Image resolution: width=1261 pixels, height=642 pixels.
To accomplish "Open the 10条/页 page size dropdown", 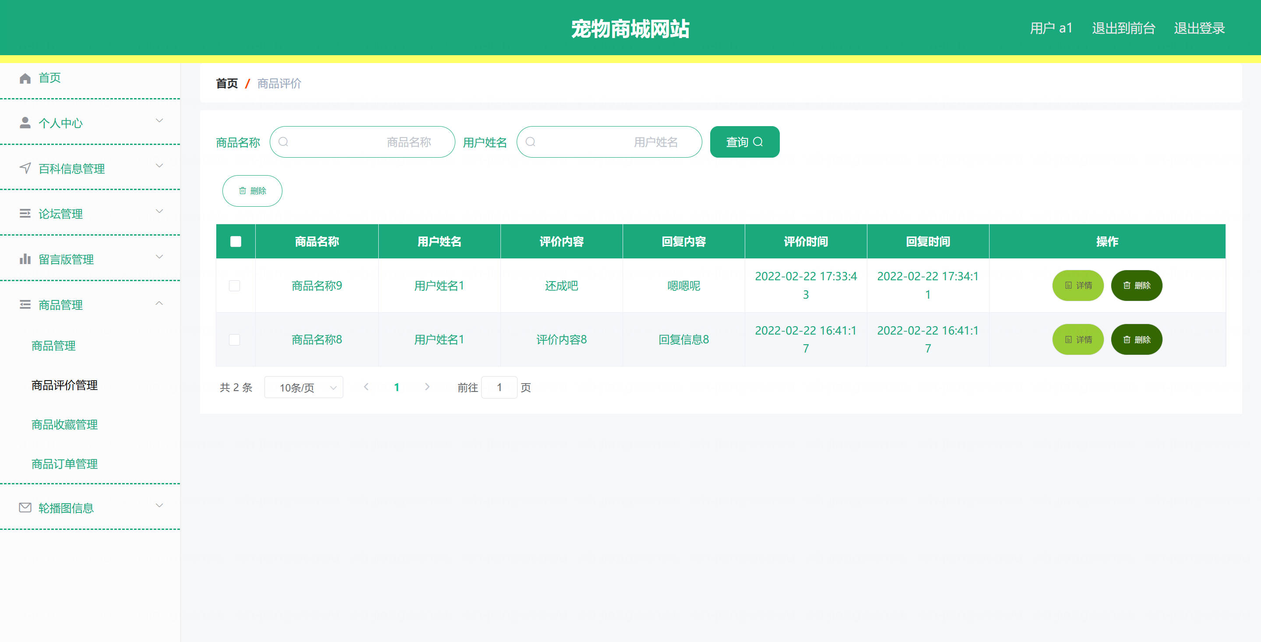I will 303,388.
